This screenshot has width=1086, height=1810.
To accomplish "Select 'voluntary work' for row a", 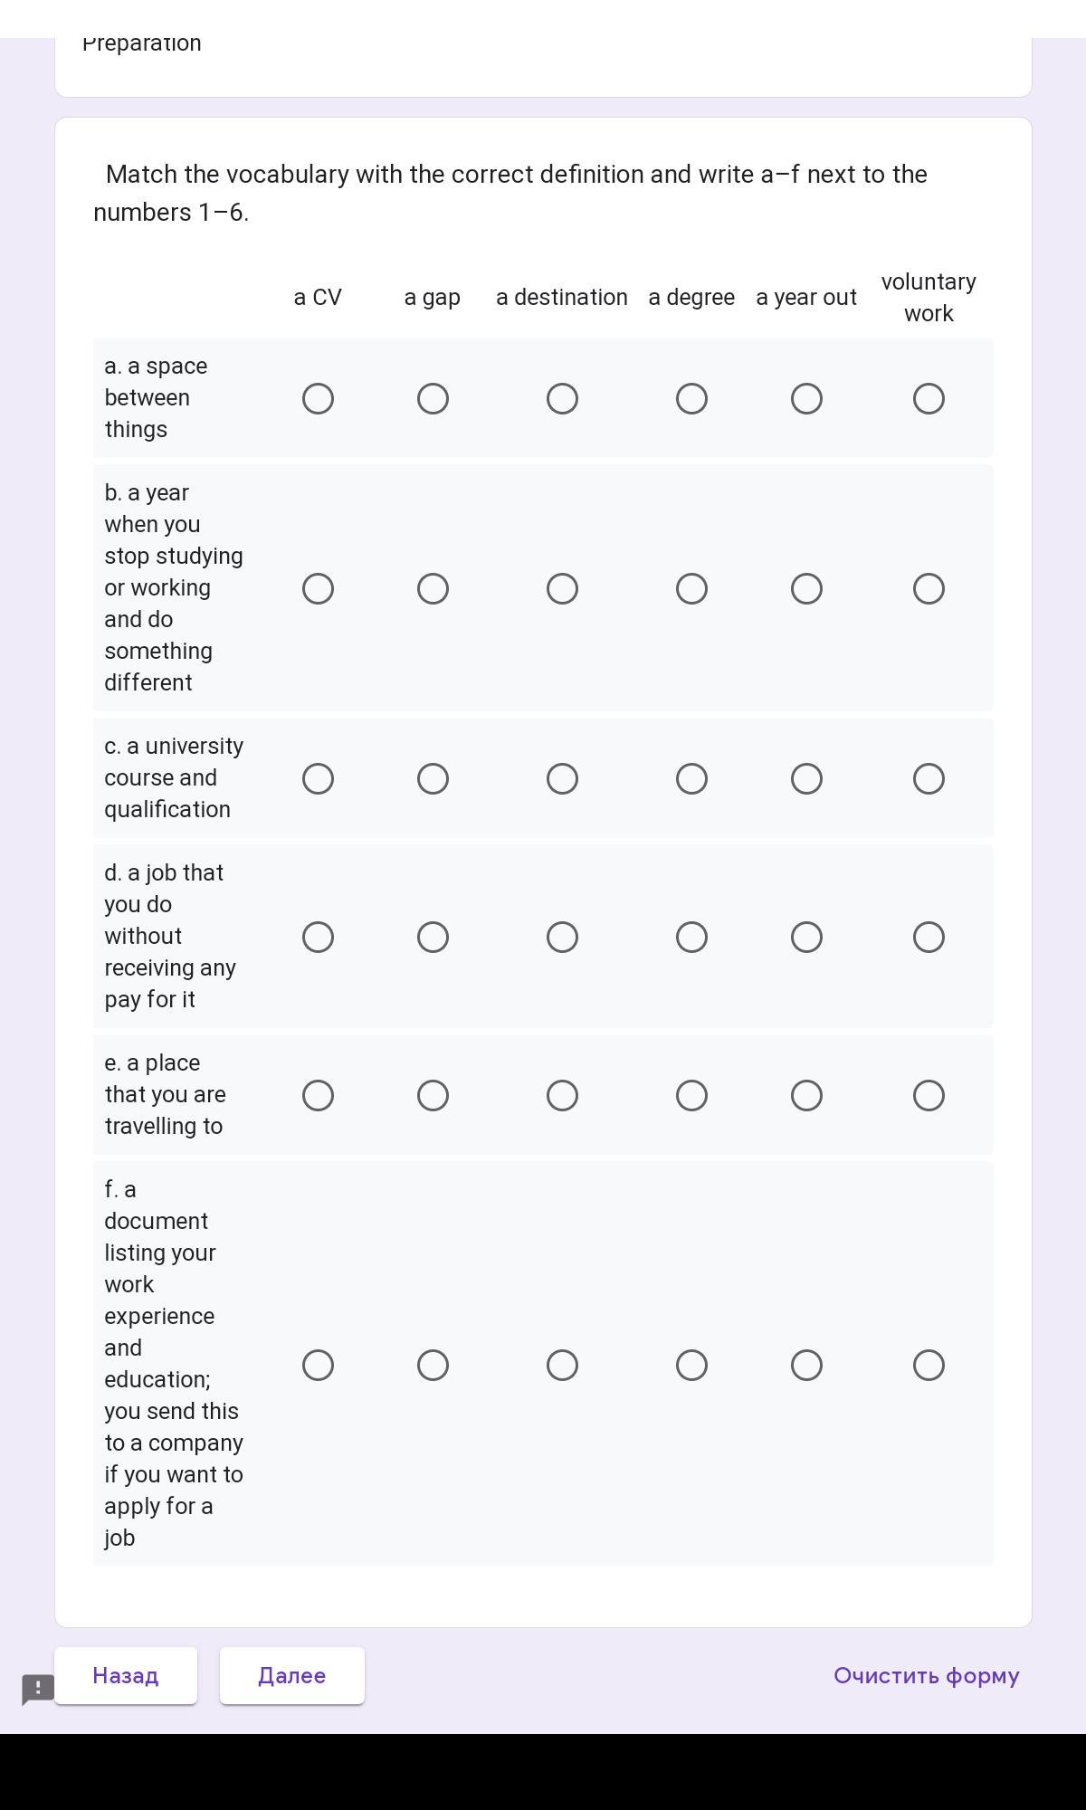I will pos(929,399).
